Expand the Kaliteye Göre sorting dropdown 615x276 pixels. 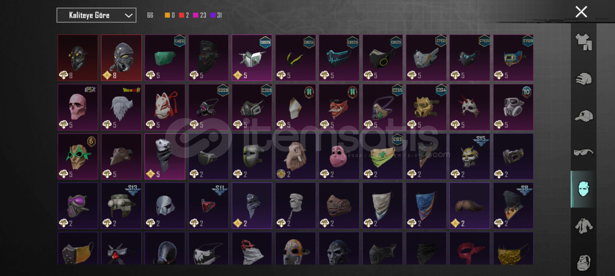(96, 15)
